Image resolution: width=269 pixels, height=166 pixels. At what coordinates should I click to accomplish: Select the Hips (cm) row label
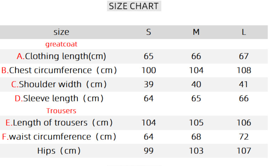[59, 151]
